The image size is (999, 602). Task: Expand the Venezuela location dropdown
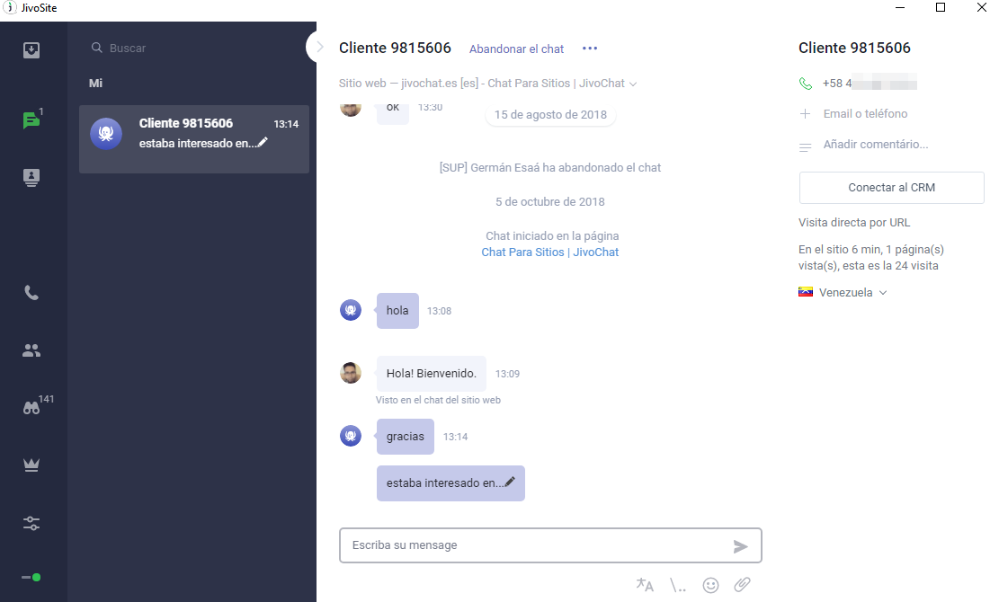point(883,293)
